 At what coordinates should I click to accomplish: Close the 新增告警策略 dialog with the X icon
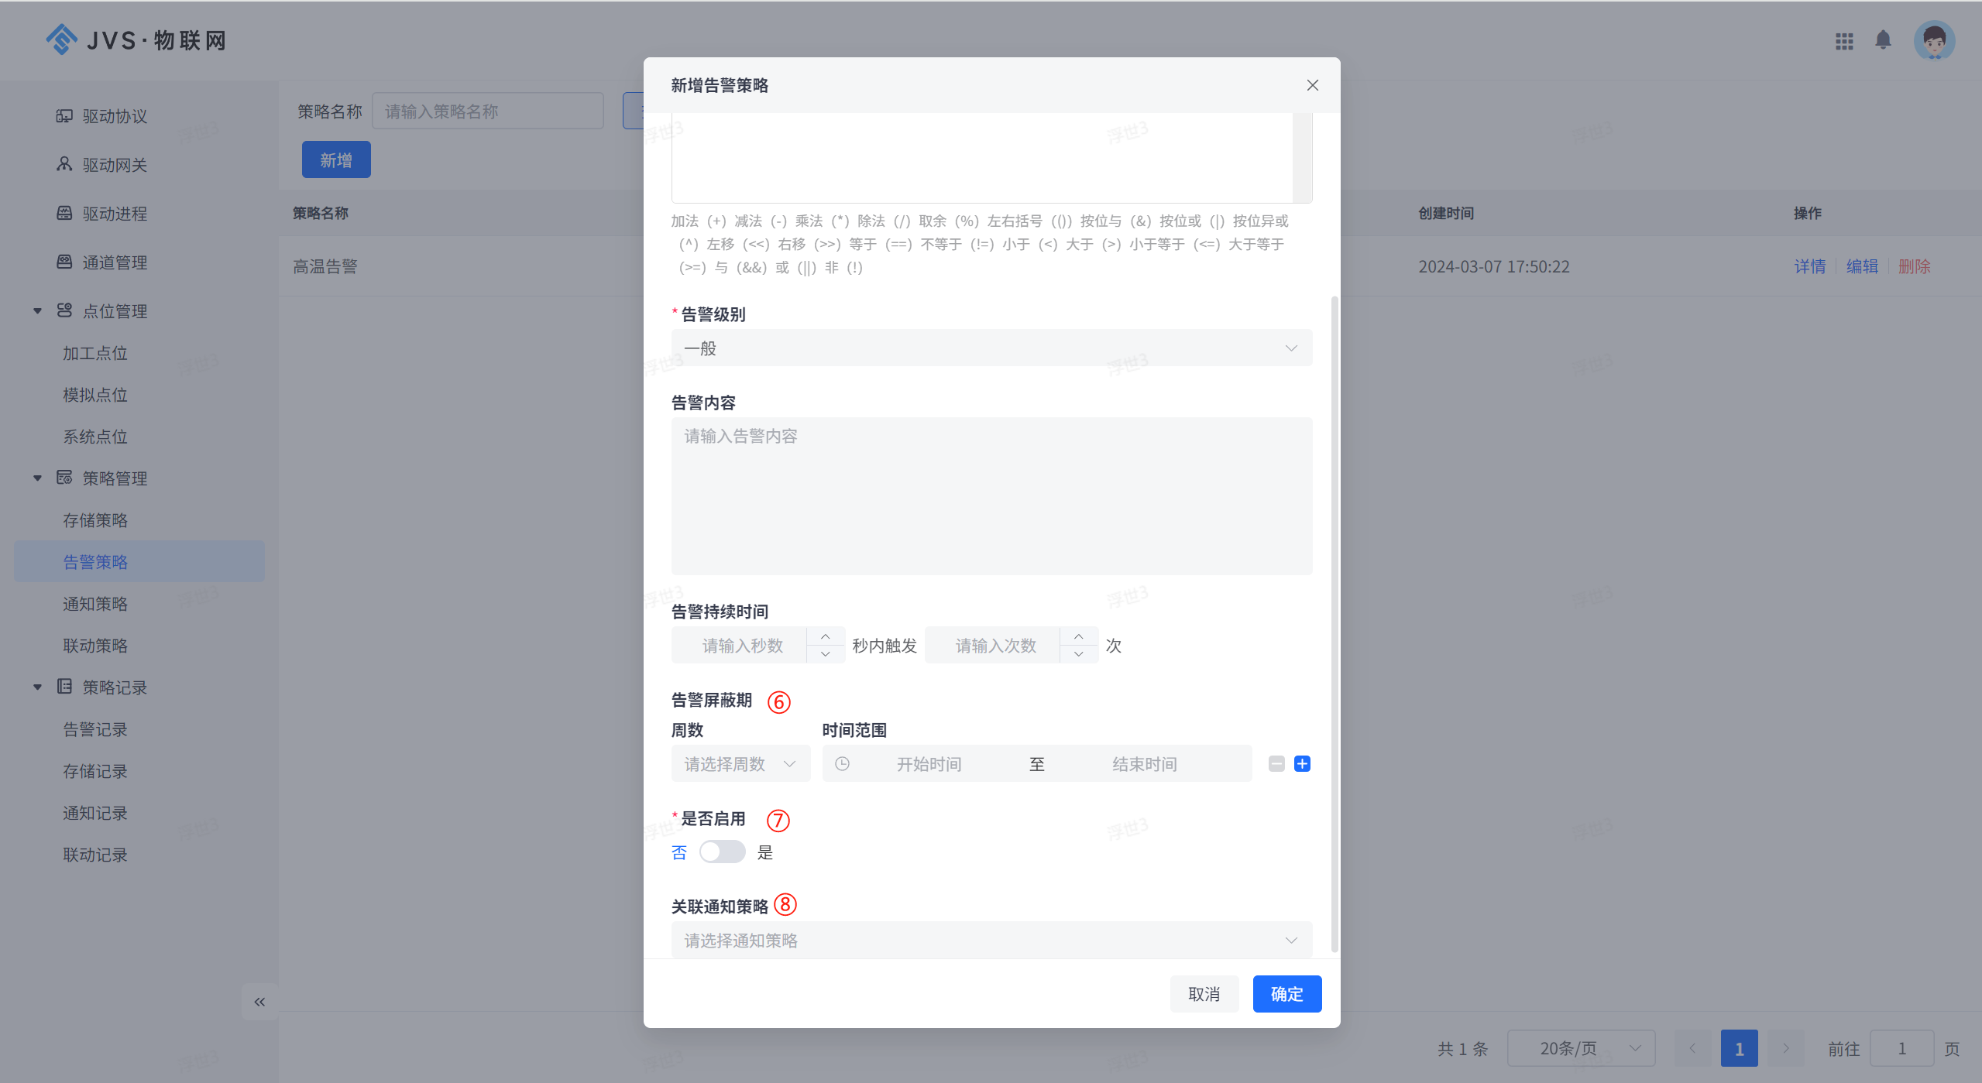coord(1313,85)
